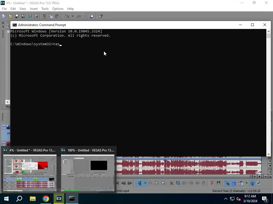Select the Zoom Edit tool
This screenshot has height=204, width=273.
pyautogui.click(x=163, y=183)
